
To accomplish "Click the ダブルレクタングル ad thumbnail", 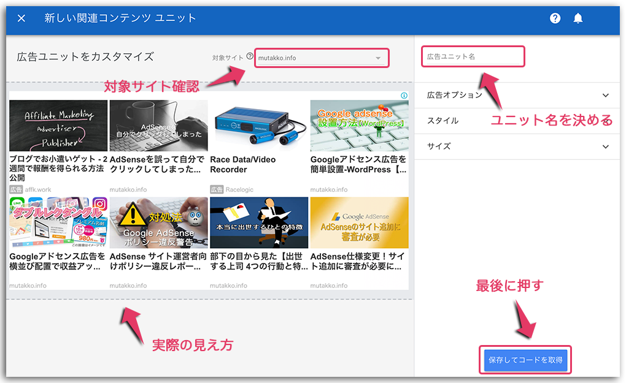I will pyautogui.click(x=58, y=221).
